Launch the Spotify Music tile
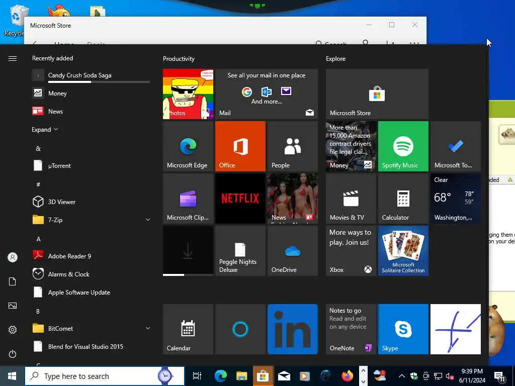 point(403,146)
